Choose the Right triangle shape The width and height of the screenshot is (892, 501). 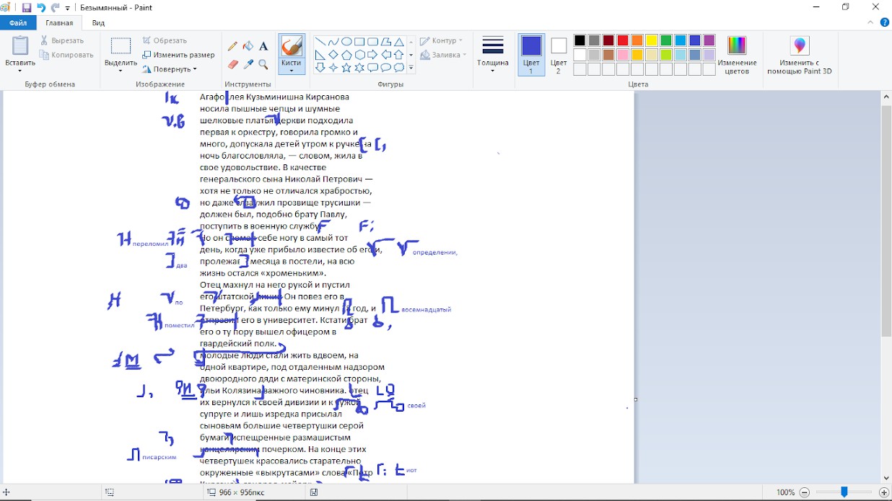pyautogui.click(x=320, y=55)
